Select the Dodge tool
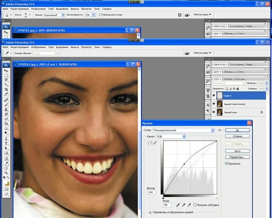The width and height of the screenshot is (272, 218). [6, 133]
